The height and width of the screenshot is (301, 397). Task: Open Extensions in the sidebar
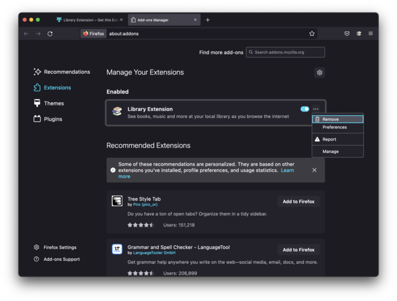click(52, 87)
